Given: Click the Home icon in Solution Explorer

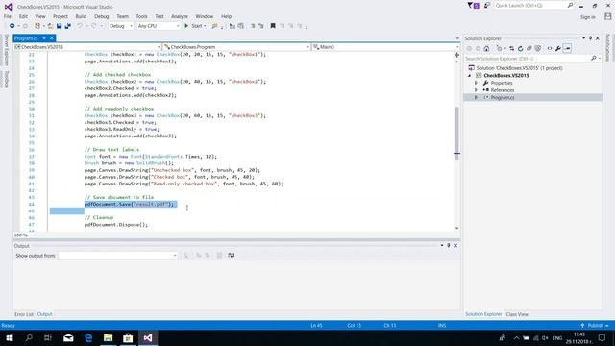Looking at the screenshot, I should (486, 48).
